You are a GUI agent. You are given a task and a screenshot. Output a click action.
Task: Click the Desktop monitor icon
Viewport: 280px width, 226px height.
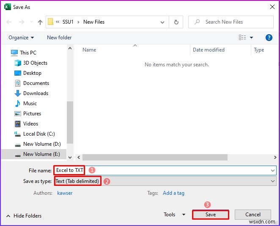click(x=17, y=73)
